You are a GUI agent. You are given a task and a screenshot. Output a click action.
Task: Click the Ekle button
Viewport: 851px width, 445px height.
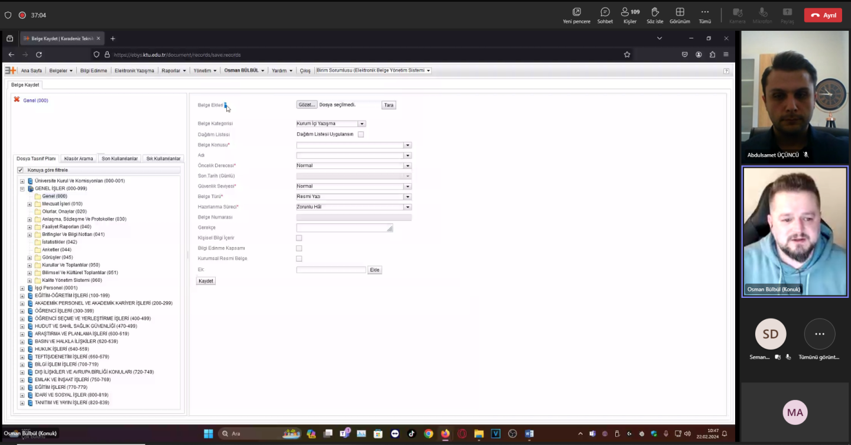pos(375,270)
